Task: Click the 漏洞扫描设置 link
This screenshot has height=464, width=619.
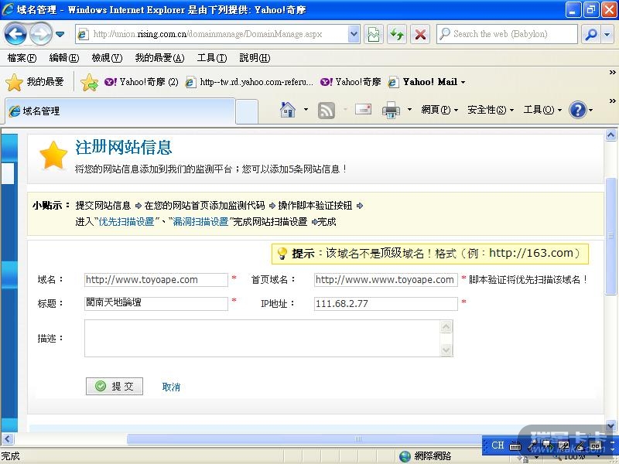Action: (x=200, y=222)
